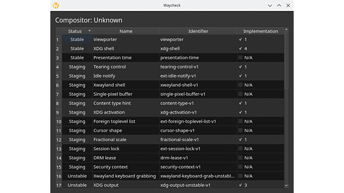Sort by the Name column header
The height and width of the screenshot is (193, 344).
point(126,31)
